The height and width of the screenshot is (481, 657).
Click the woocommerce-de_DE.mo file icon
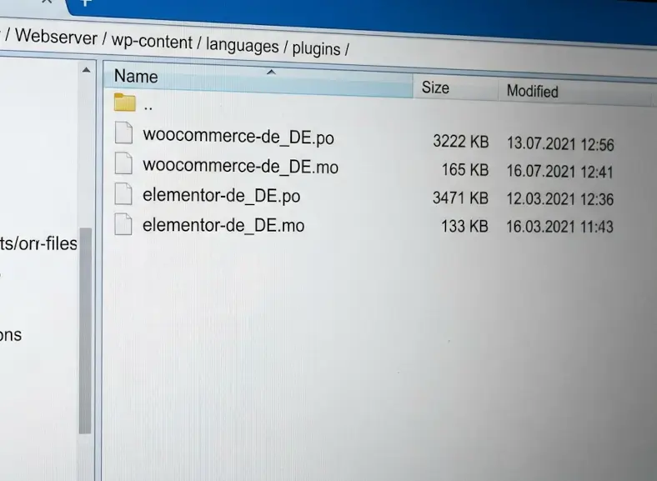123,163
